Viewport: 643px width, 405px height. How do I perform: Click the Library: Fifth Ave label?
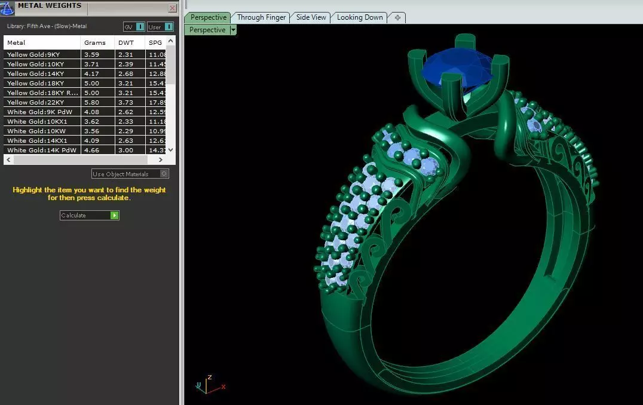tap(47, 26)
